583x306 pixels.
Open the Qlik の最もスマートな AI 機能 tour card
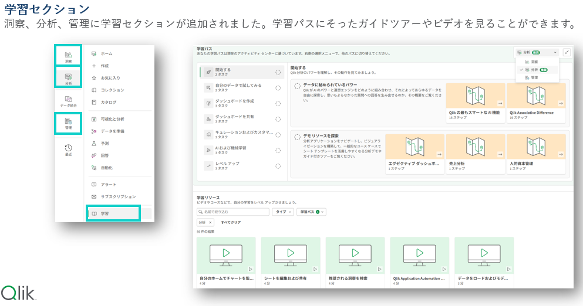coord(475,103)
